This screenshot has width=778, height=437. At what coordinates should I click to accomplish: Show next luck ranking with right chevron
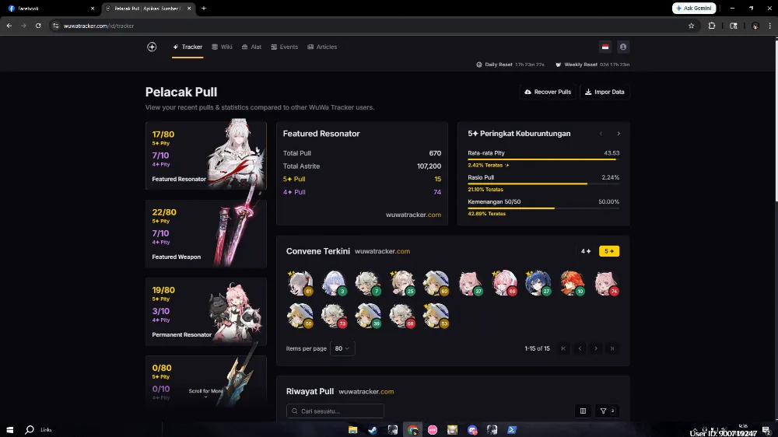click(x=619, y=134)
